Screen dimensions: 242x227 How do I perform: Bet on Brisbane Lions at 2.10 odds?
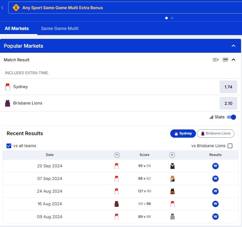(228, 103)
